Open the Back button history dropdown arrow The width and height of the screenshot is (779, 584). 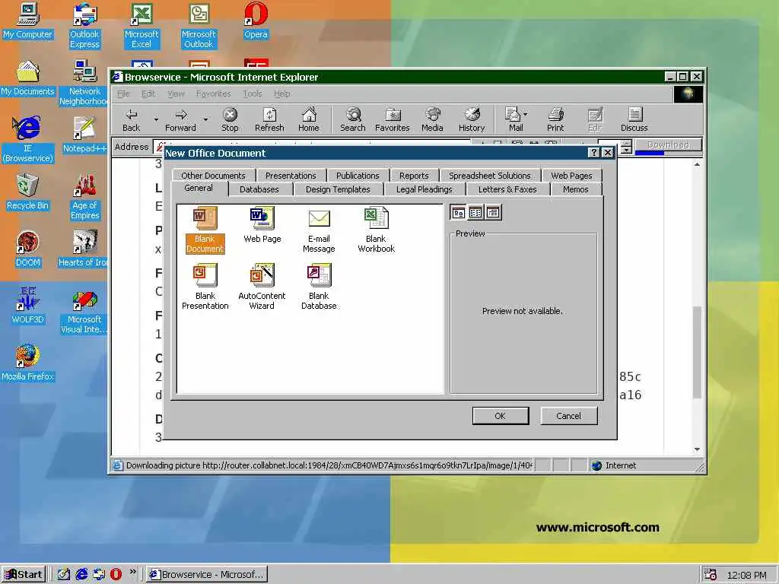click(x=156, y=119)
